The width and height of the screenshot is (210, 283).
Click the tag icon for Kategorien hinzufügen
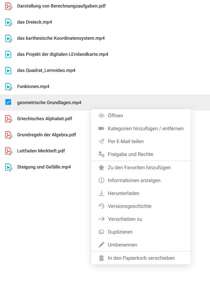click(101, 128)
